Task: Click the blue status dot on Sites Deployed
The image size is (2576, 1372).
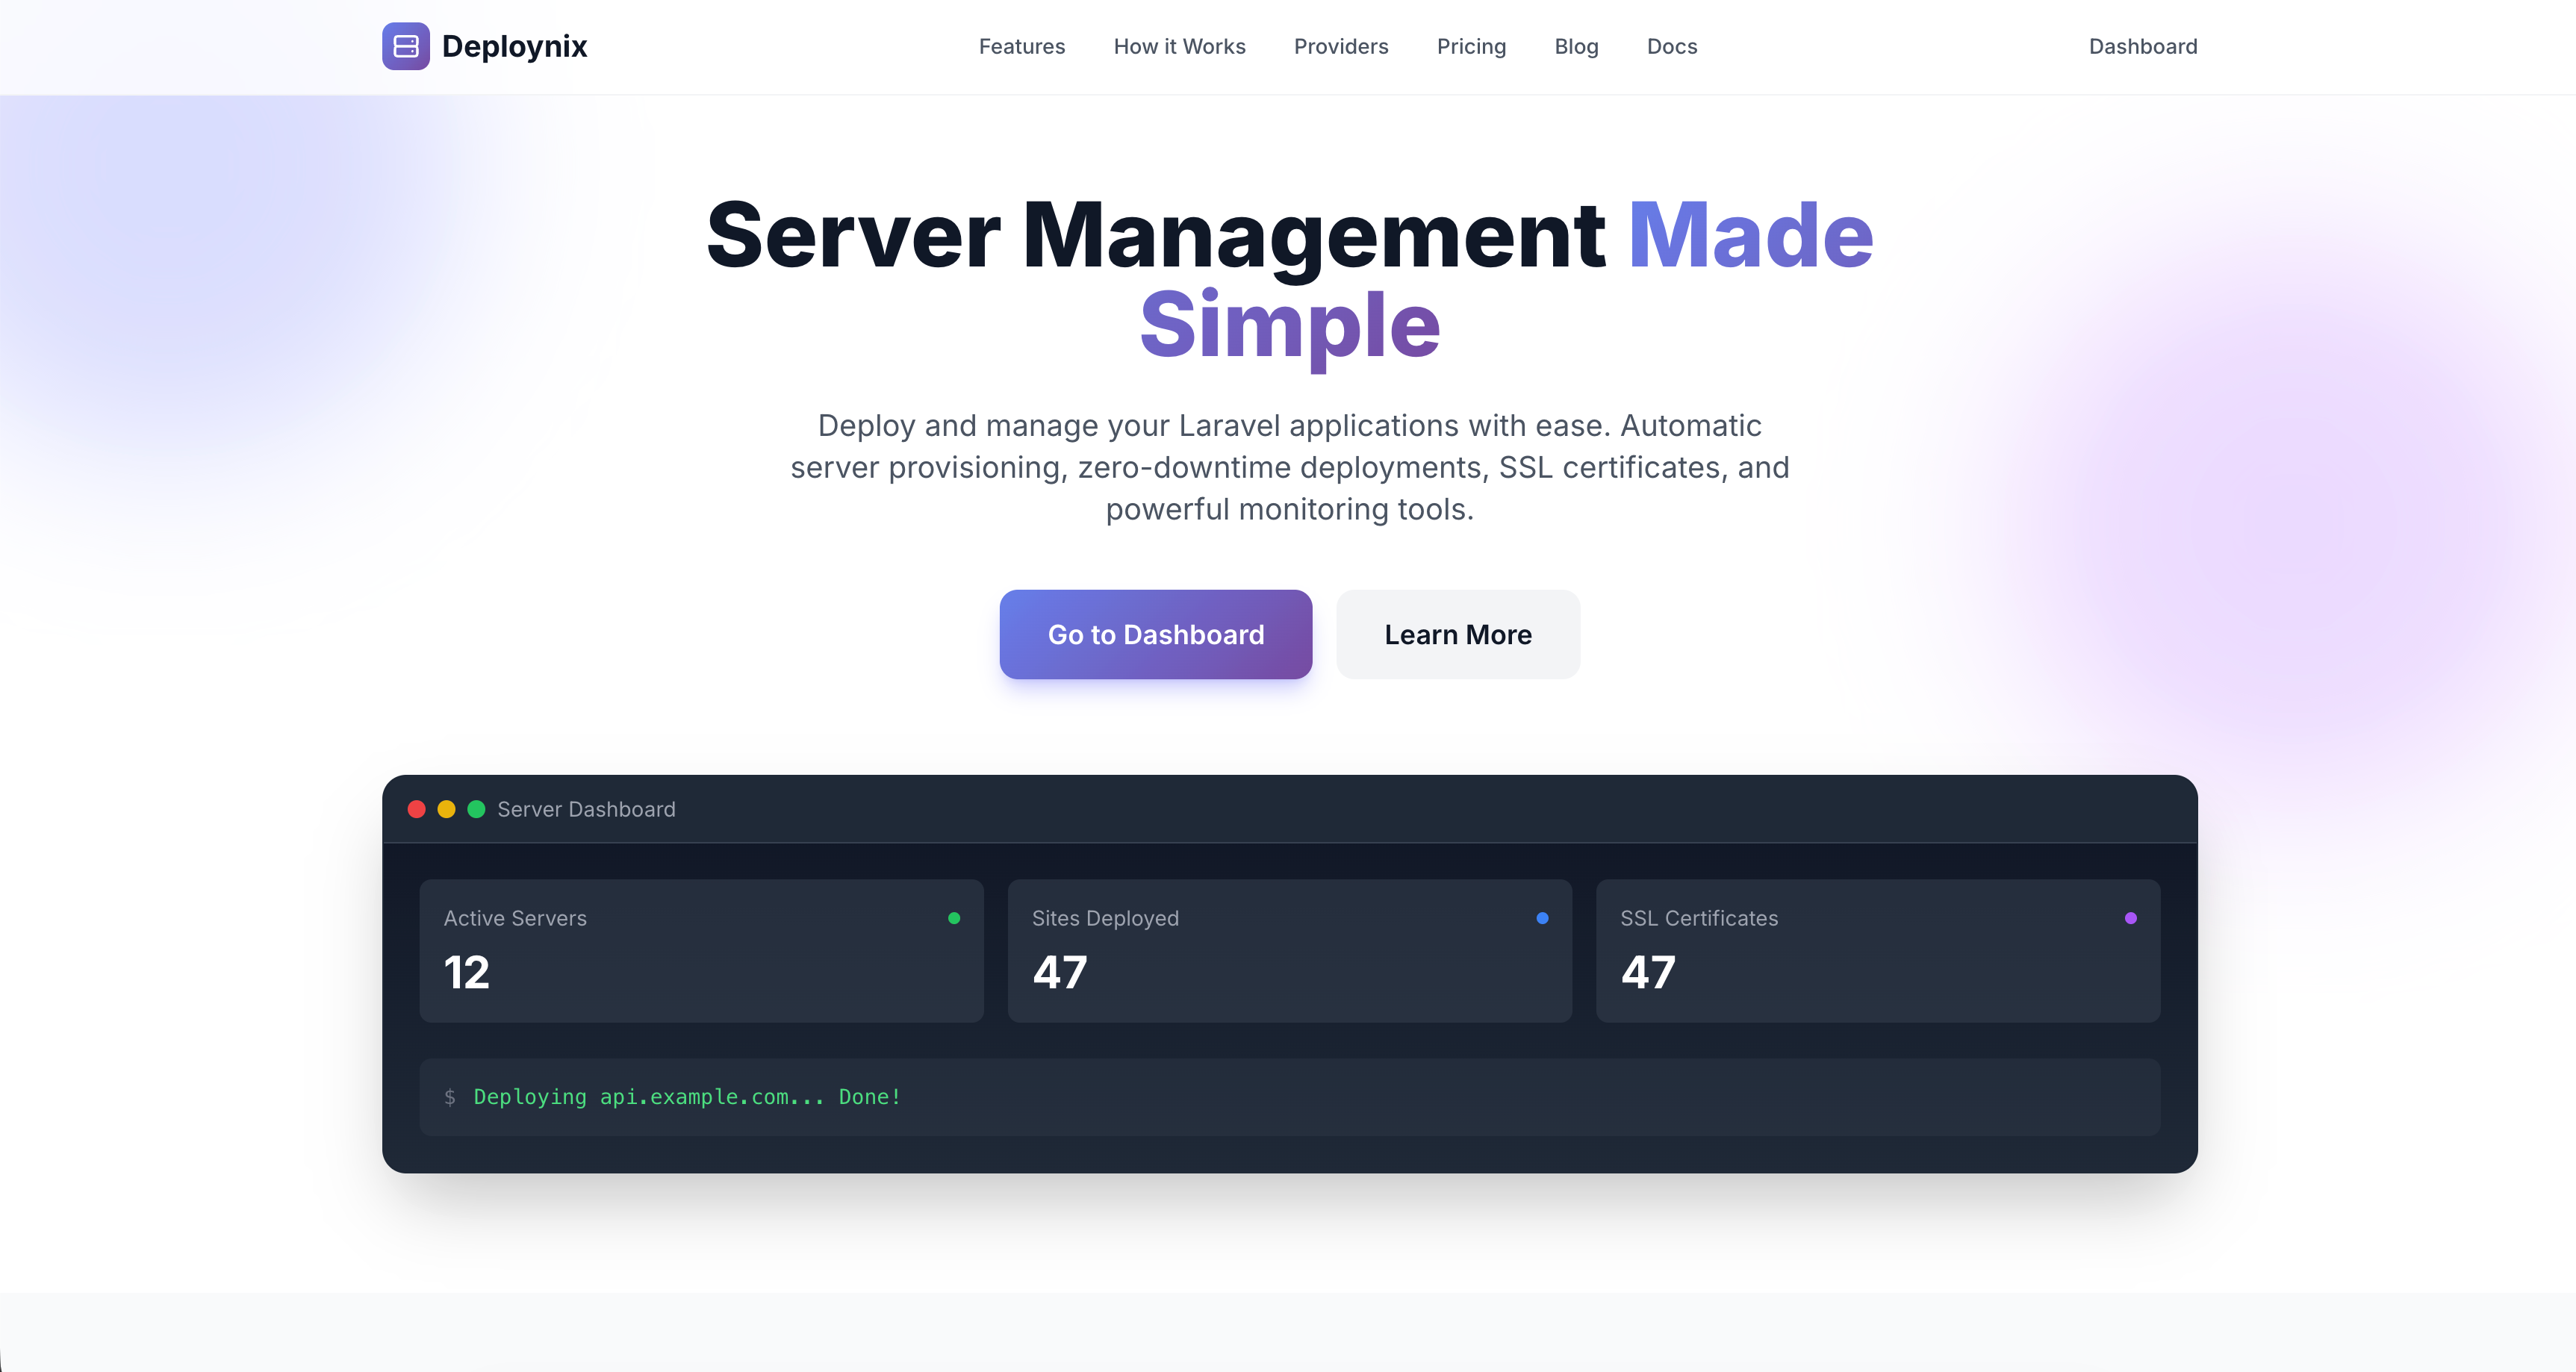Action: click(x=1543, y=917)
